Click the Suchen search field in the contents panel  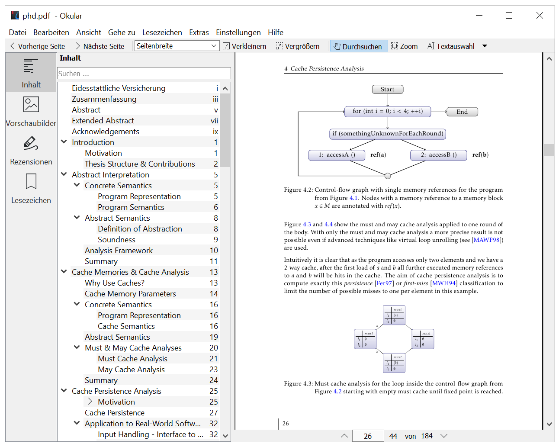[x=144, y=74]
